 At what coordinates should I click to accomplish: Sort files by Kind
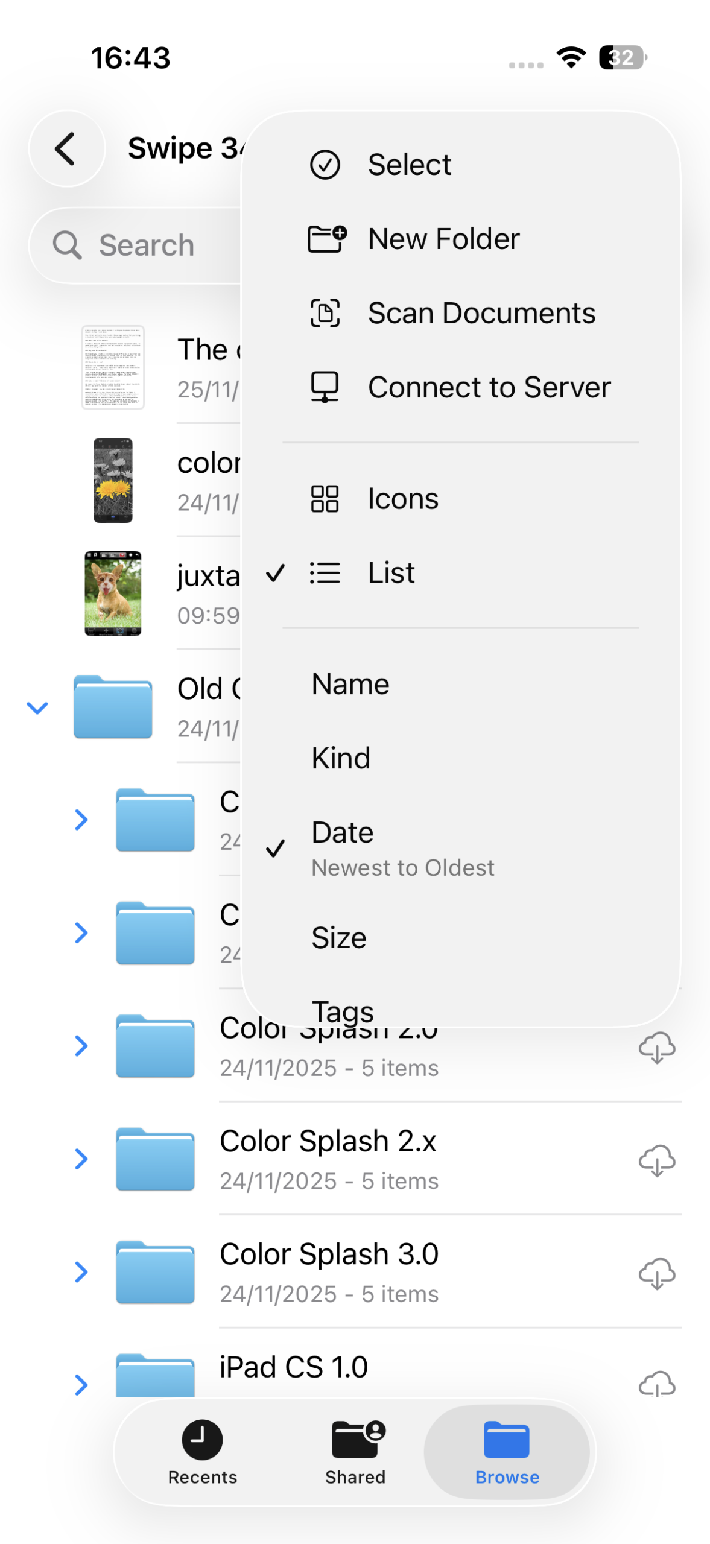(x=341, y=758)
